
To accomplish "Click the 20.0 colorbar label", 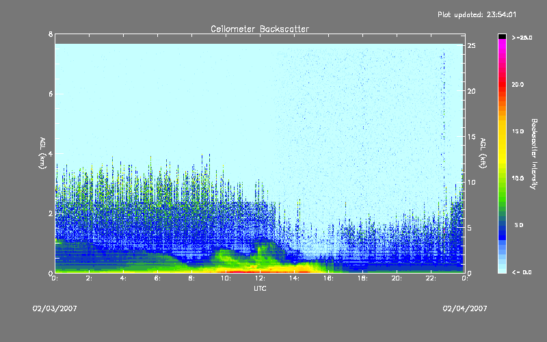I will 518,84.
